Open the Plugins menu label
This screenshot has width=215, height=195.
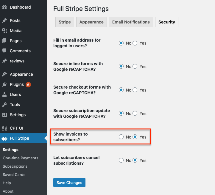pos(17,84)
